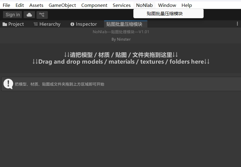Open the Help menu
This screenshot has height=167, width=241.
click(x=187, y=5)
